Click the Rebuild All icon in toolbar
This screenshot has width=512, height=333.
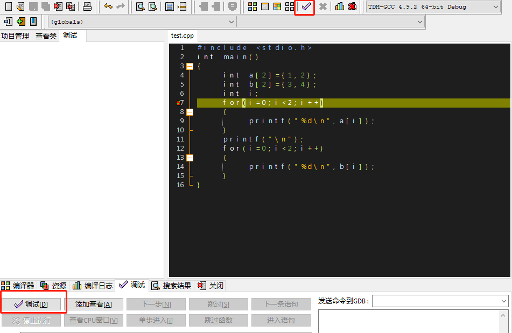click(290, 7)
